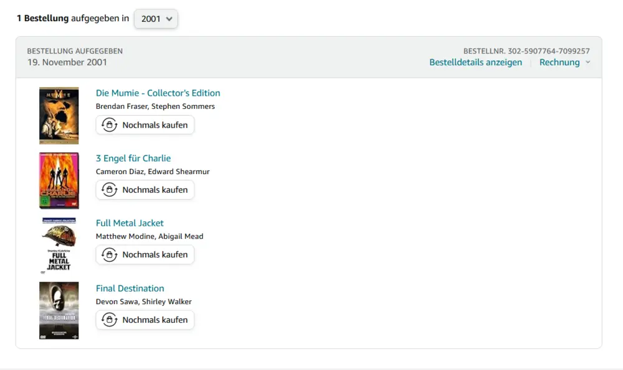Click Nochmals kaufen for Full Metal Jacket
The image size is (623, 370).
[x=145, y=254]
